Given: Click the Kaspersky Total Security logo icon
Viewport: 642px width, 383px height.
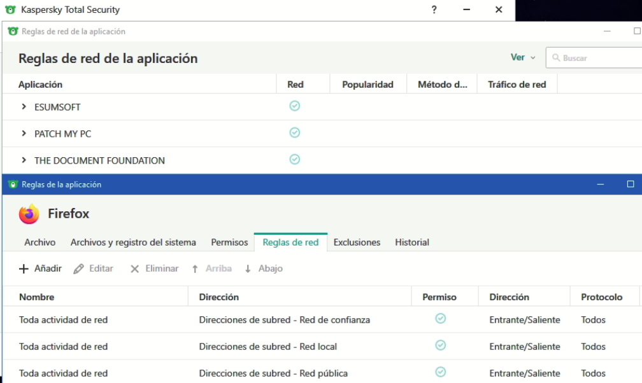Looking at the screenshot, I should [10, 10].
